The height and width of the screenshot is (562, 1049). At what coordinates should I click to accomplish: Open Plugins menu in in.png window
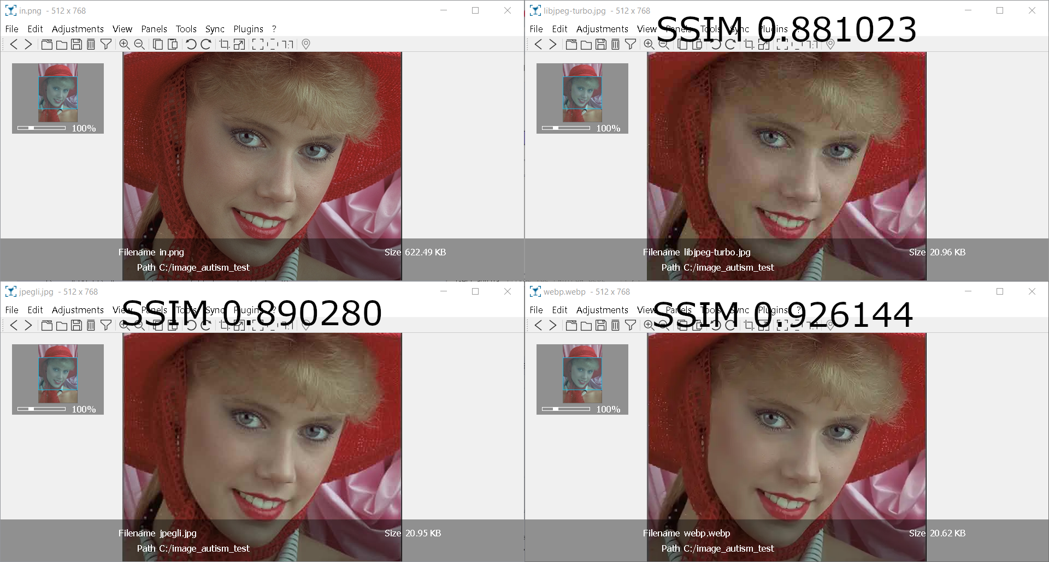tap(248, 29)
